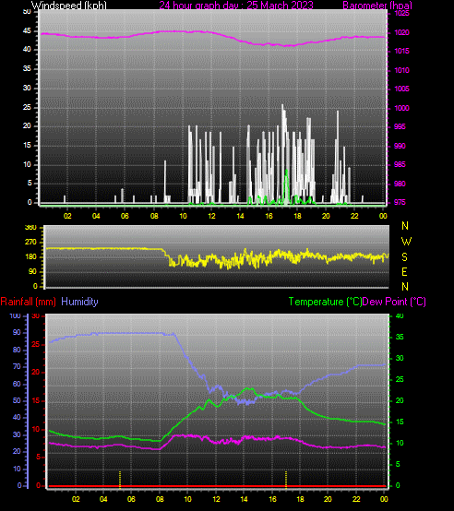Screen dimensions: 454x511
Task: Select the 980 barometer axis value
Action: (x=400, y=184)
